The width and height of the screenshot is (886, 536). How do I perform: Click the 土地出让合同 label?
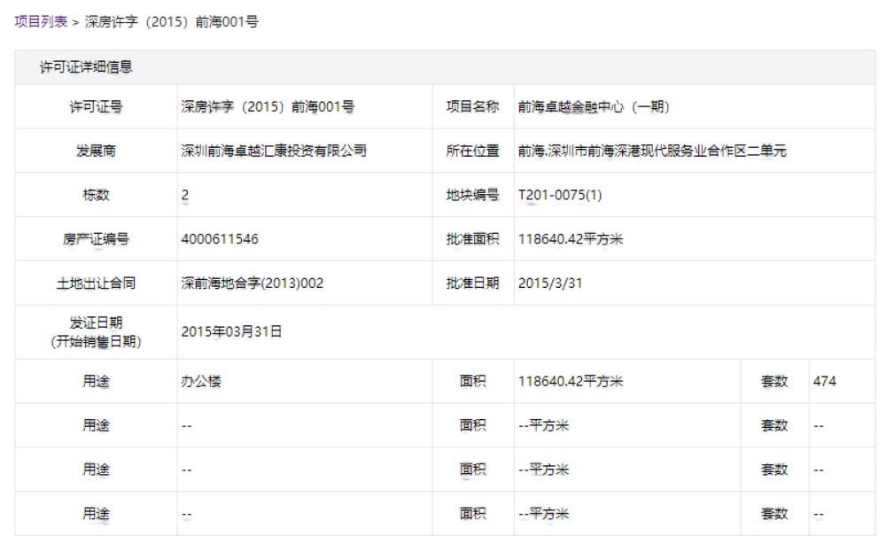tap(96, 283)
